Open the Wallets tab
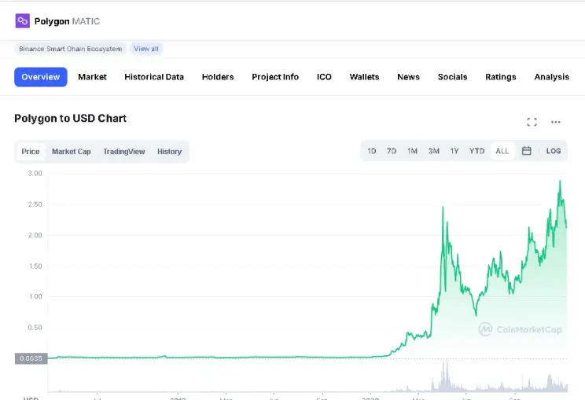 tap(364, 77)
